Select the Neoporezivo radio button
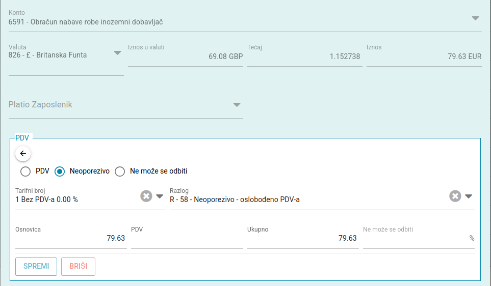The height and width of the screenshot is (286, 491). pos(60,171)
